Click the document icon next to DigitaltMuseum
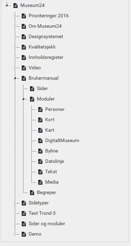Image resolution: width=131 pixels, height=246 pixels. click(40, 141)
